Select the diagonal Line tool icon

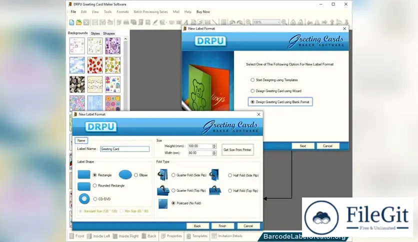pyautogui.click(x=215, y=22)
